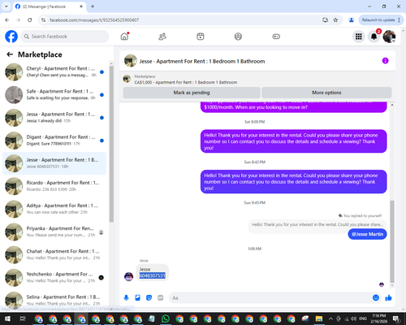Open the Windows notification center
Image resolution: width=406 pixels, height=325 pixels.
click(x=396, y=318)
